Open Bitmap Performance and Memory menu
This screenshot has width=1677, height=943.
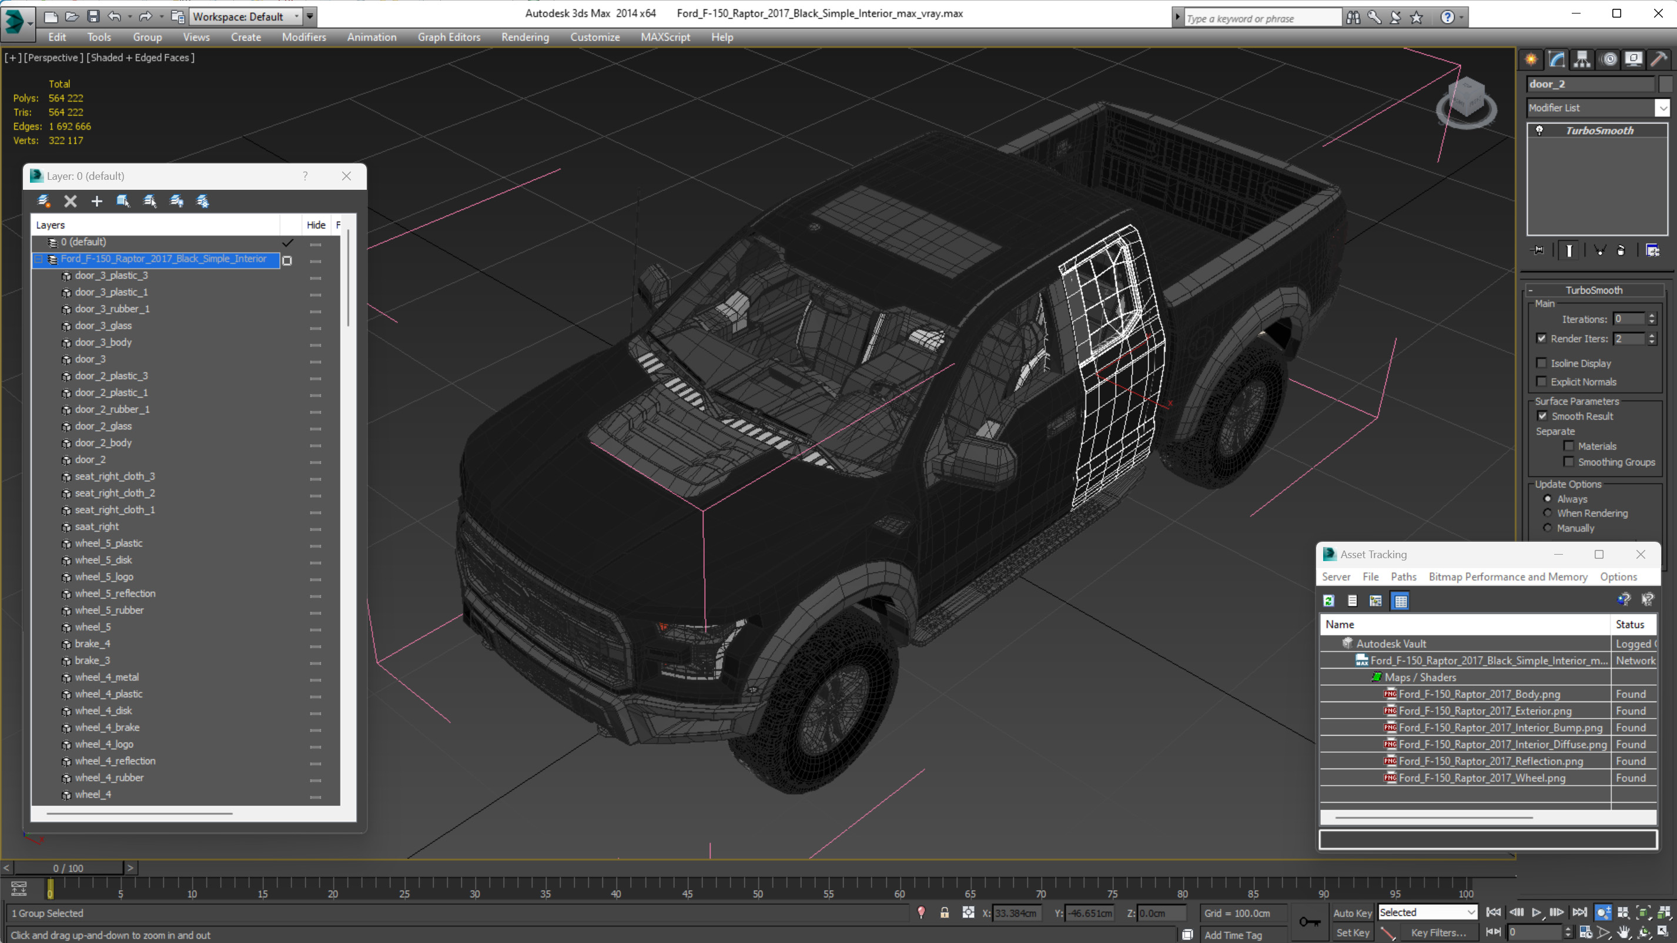(x=1507, y=576)
